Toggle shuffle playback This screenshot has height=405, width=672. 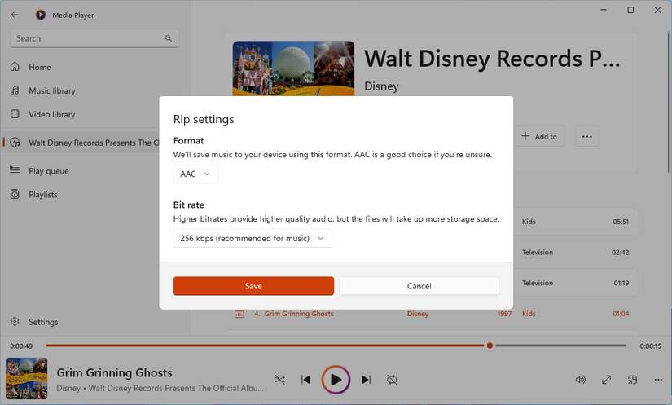(x=280, y=380)
